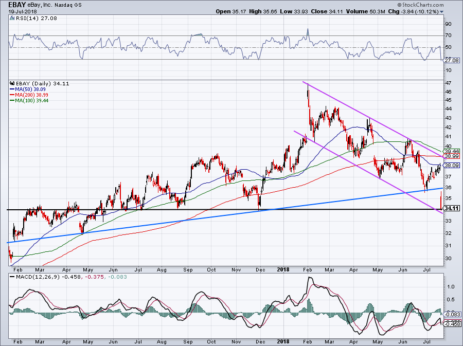Screen dimensions: 463x346
Task: Click the 27.08 RSI axis value tag
Action: coord(452,61)
